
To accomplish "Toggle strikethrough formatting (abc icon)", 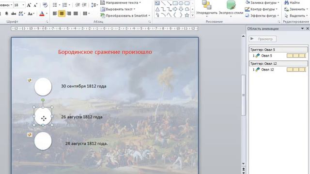I will [x=14, y=14].
